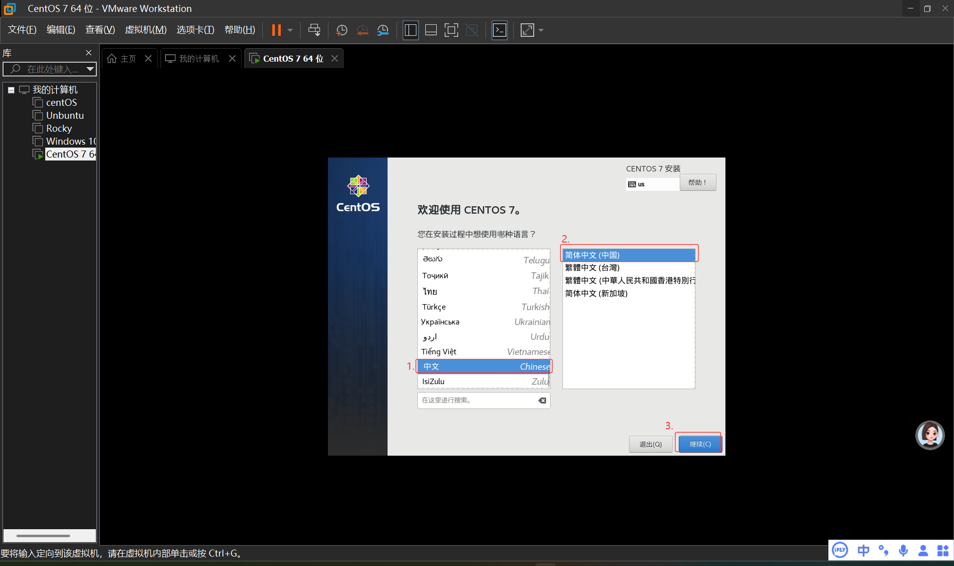Screen dimensions: 954x566
Task: Toggle the 中 Chinese input mode
Action: 864,550
